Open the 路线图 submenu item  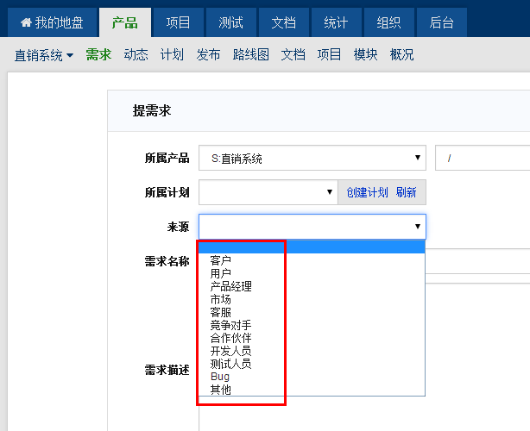251,54
